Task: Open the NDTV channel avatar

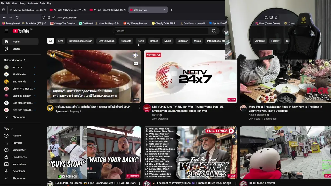Action: pyautogui.click(x=147, y=108)
